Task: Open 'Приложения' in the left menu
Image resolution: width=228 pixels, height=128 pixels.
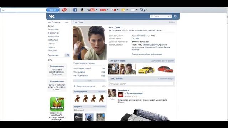Action: 53,55
